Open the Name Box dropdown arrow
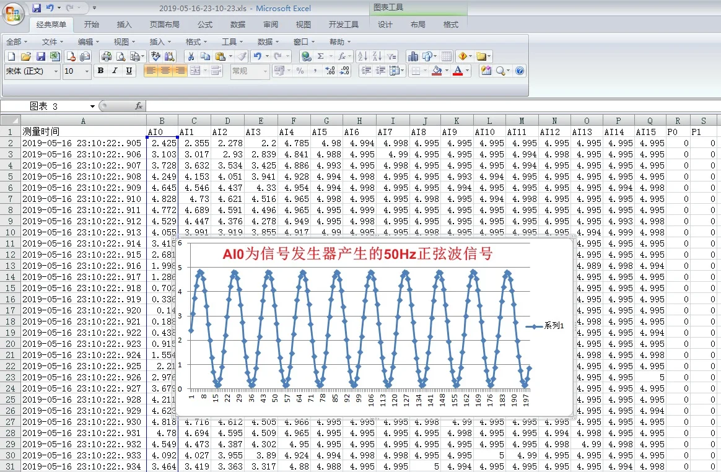 92,107
